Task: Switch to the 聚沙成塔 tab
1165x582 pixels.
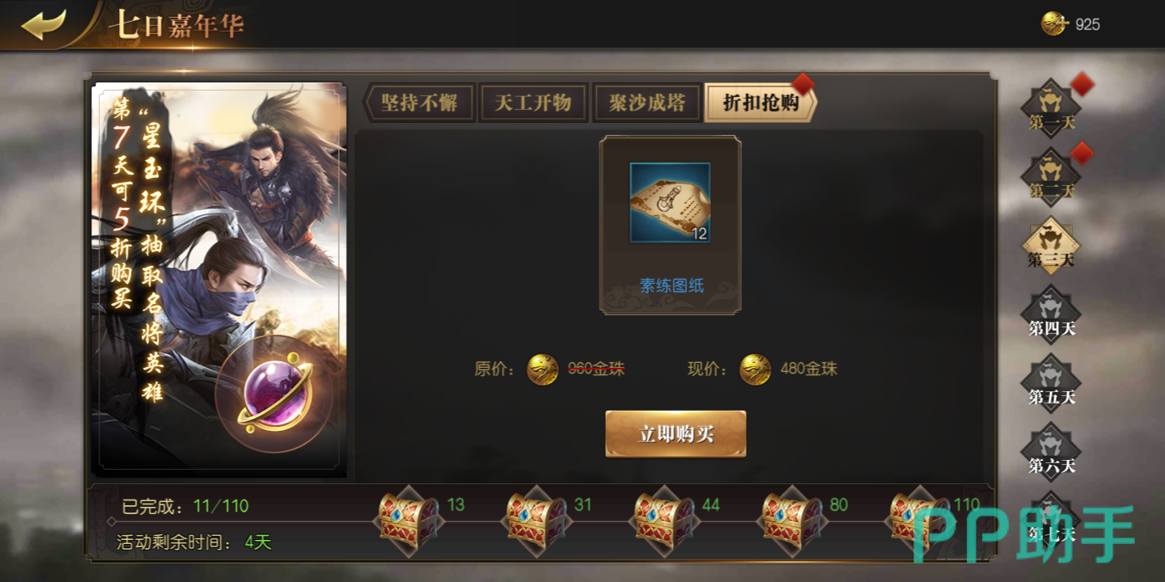Action: 646,103
